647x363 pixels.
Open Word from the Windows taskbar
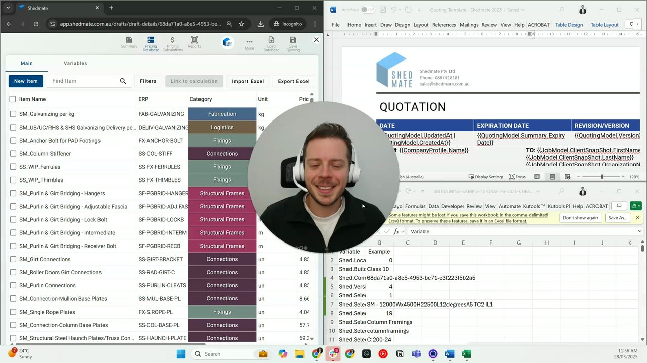[450, 354]
